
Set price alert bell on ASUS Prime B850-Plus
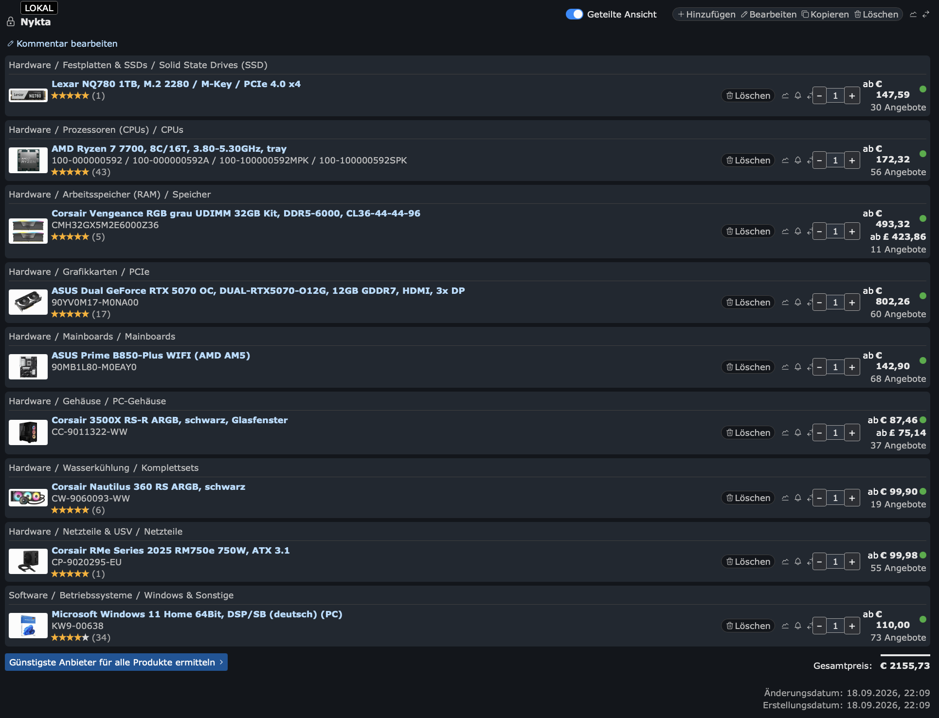click(798, 367)
